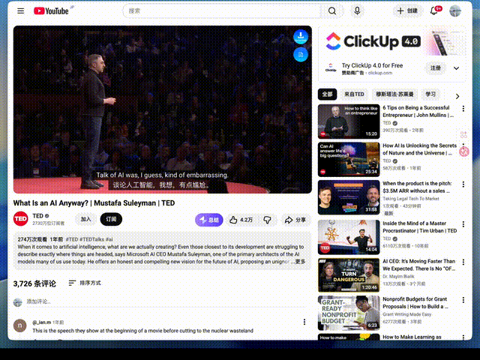The image size is (480, 360).
Task: Open the 排序方式 sort comments dropdown
Action: point(85,283)
